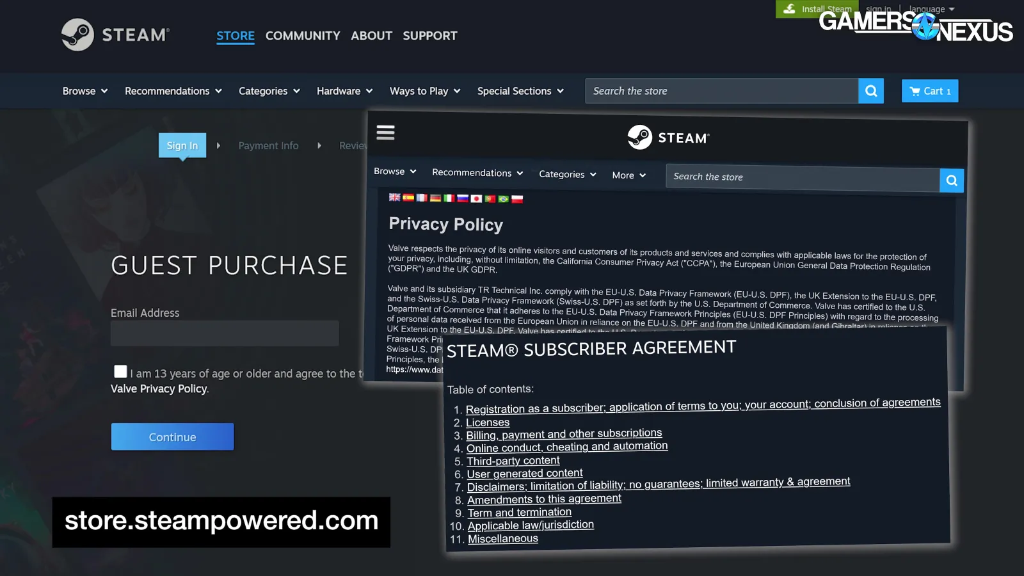The height and width of the screenshot is (576, 1024).
Task: Open the Amendments to this agreement link
Action: coord(544,499)
